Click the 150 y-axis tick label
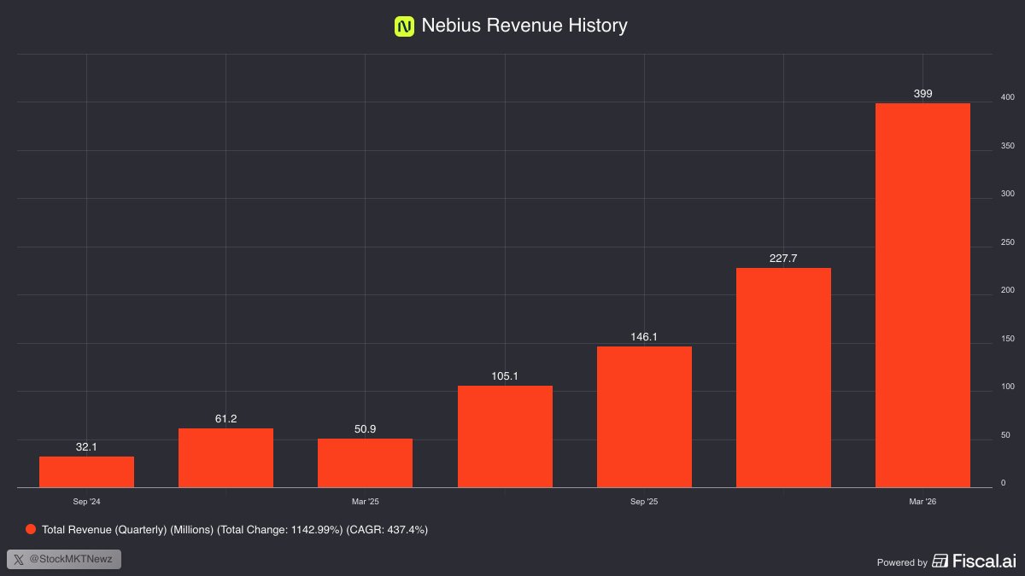 (x=1007, y=339)
